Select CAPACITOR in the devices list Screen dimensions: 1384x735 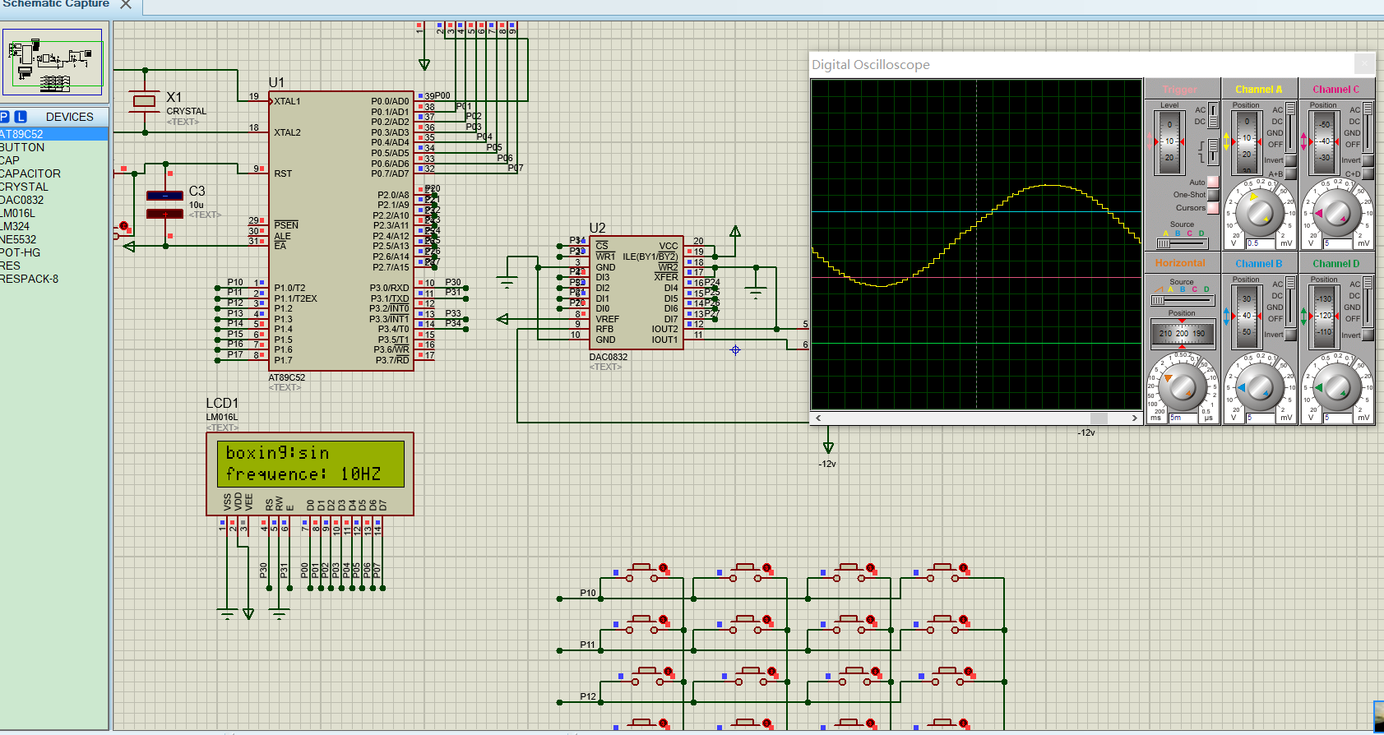pos(53,173)
